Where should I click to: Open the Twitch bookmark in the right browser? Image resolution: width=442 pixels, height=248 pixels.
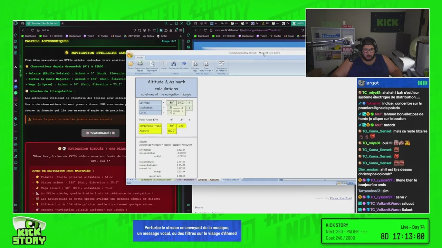[x=262, y=36]
